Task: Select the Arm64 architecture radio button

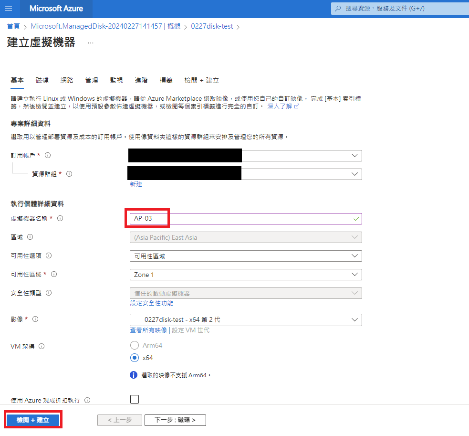Action: click(x=135, y=345)
